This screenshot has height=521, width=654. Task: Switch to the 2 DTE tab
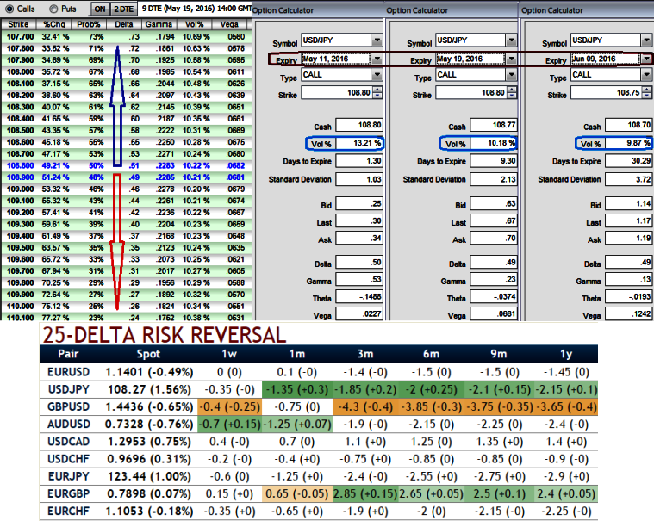tap(124, 9)
